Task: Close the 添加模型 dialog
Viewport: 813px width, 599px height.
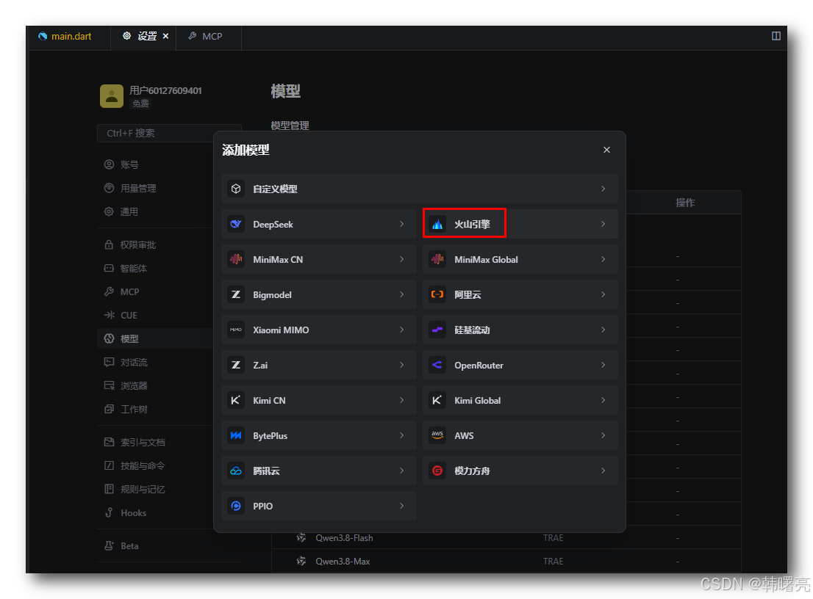Action: point(606,150)
